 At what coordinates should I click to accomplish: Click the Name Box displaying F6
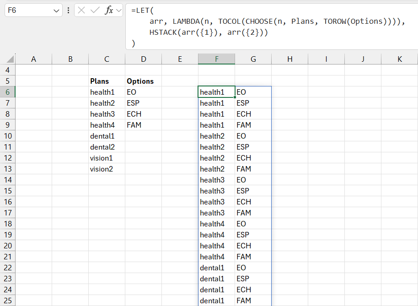(x=30, y=10)
